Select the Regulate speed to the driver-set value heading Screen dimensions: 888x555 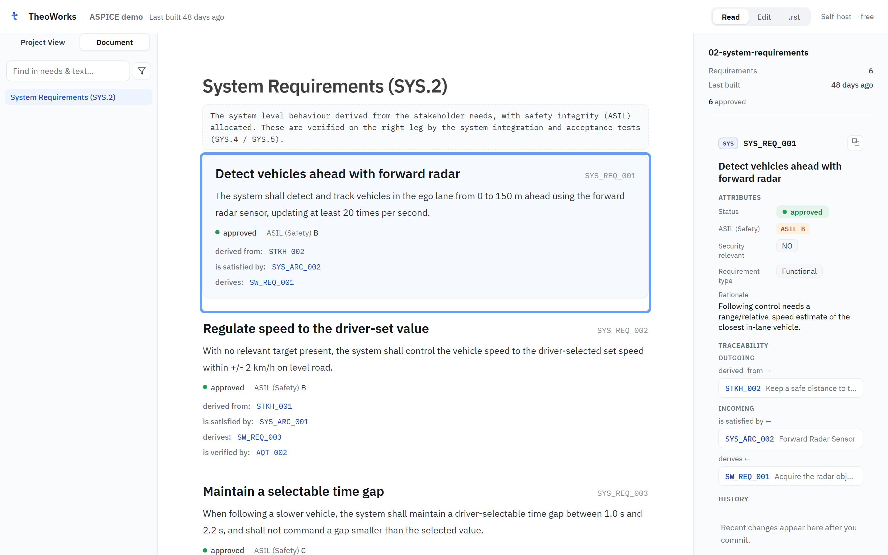(315, 328)
